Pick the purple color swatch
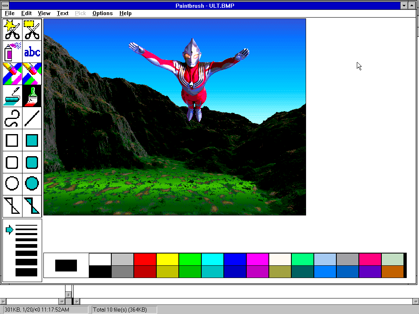419x314 pixels. (370, 271)
